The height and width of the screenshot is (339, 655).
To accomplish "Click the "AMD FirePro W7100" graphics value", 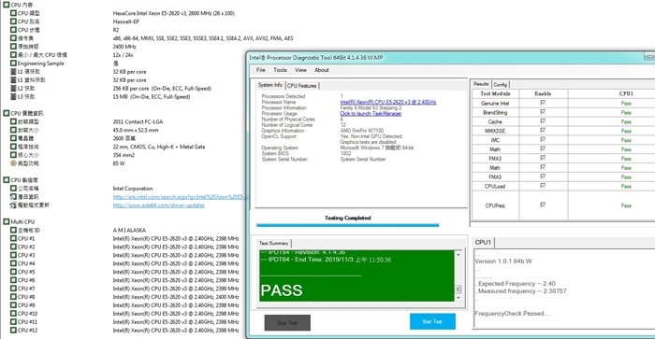I will pyautogui.click(x=362, y=131).
